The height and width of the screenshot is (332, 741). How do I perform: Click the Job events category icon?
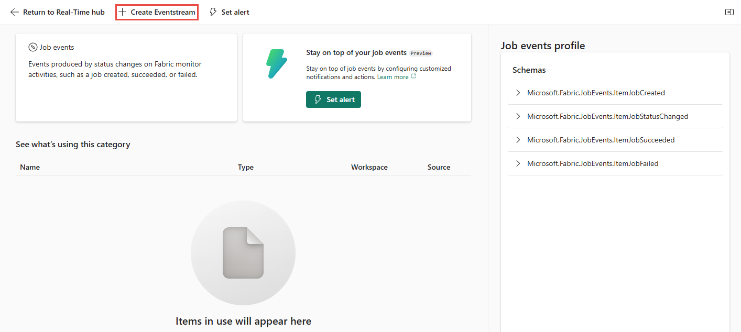33,47
